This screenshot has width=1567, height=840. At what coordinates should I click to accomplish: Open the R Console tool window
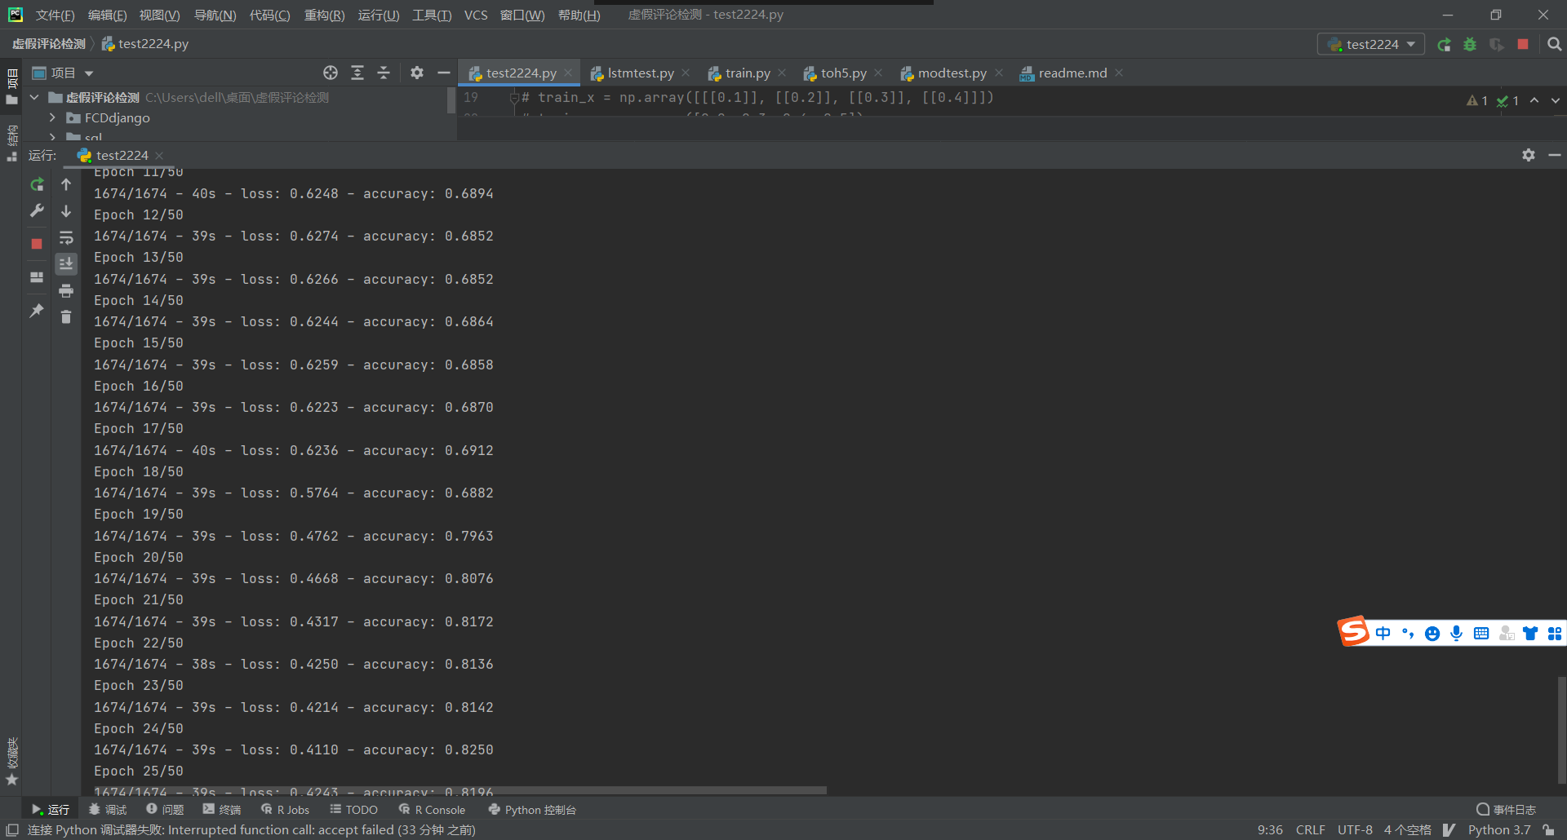[x=433, y=809]
